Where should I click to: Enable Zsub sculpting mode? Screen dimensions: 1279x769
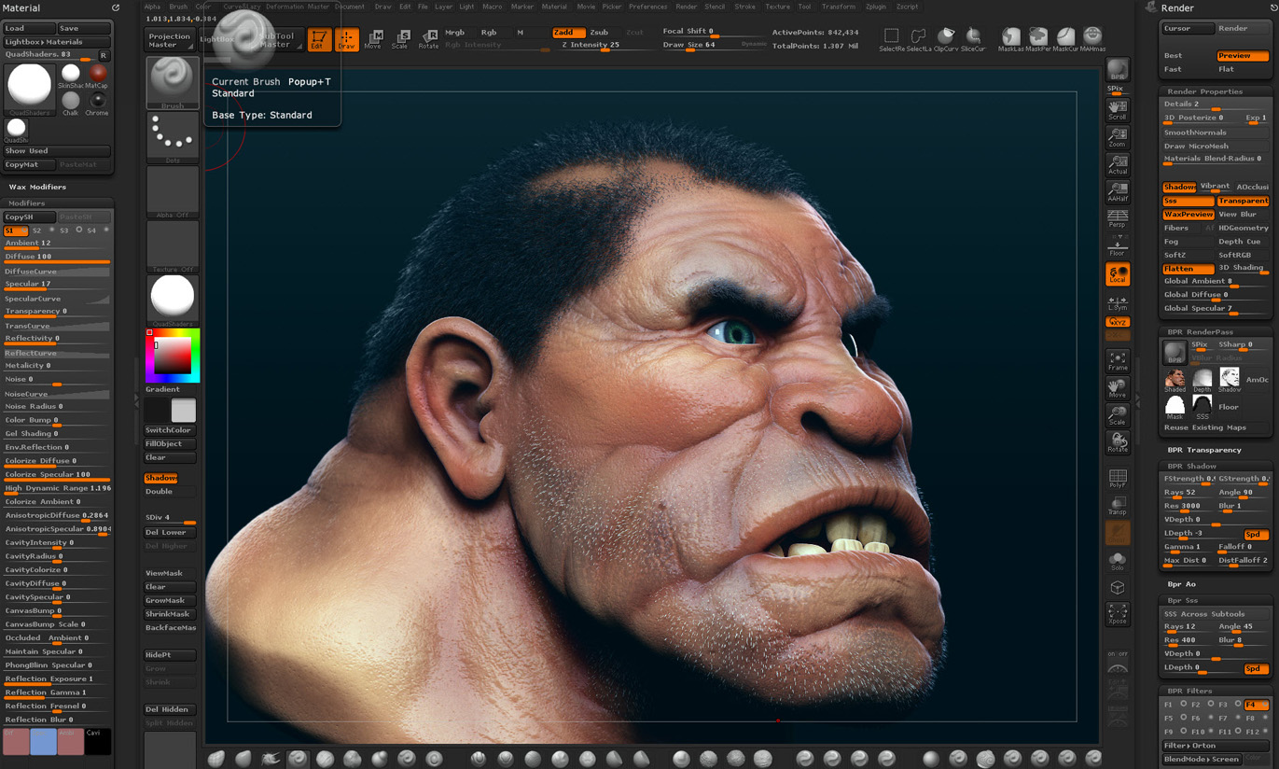coord(599,33)
